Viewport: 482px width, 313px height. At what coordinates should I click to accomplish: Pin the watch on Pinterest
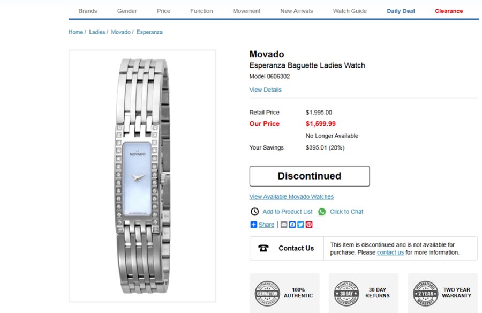309,225
